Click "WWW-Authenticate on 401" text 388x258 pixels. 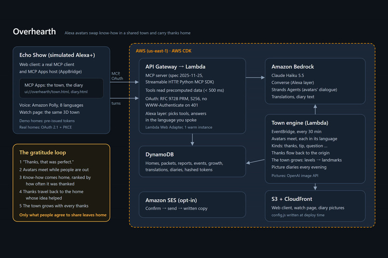coord(172,105)
